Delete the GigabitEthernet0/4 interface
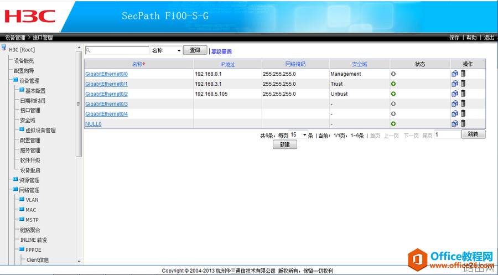The height and width of the screenshot is (275, 498). [x=463, y=113]
